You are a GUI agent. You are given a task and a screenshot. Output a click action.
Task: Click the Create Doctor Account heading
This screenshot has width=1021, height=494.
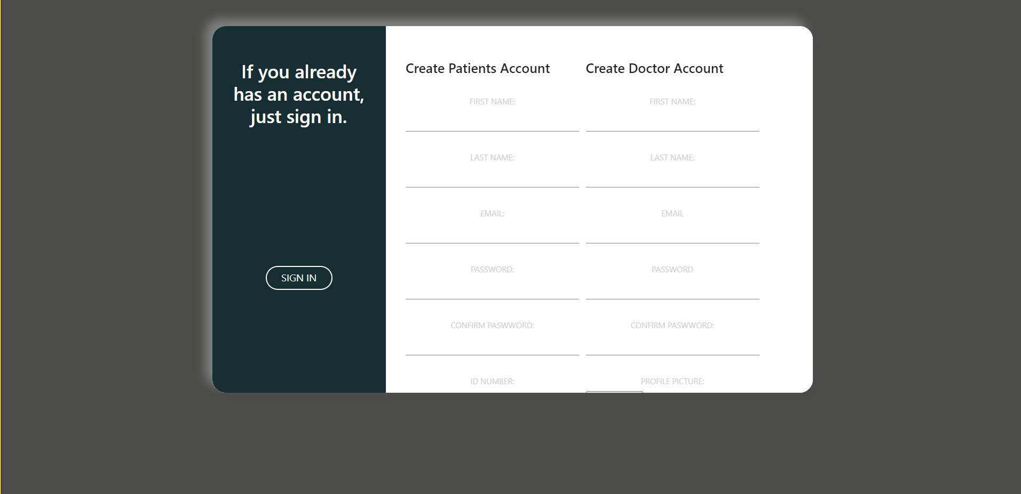pyautogui.click(x=654, y=68)
